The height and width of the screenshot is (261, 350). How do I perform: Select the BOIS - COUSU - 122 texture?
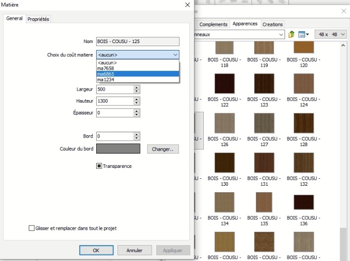[x=224, y=84]
